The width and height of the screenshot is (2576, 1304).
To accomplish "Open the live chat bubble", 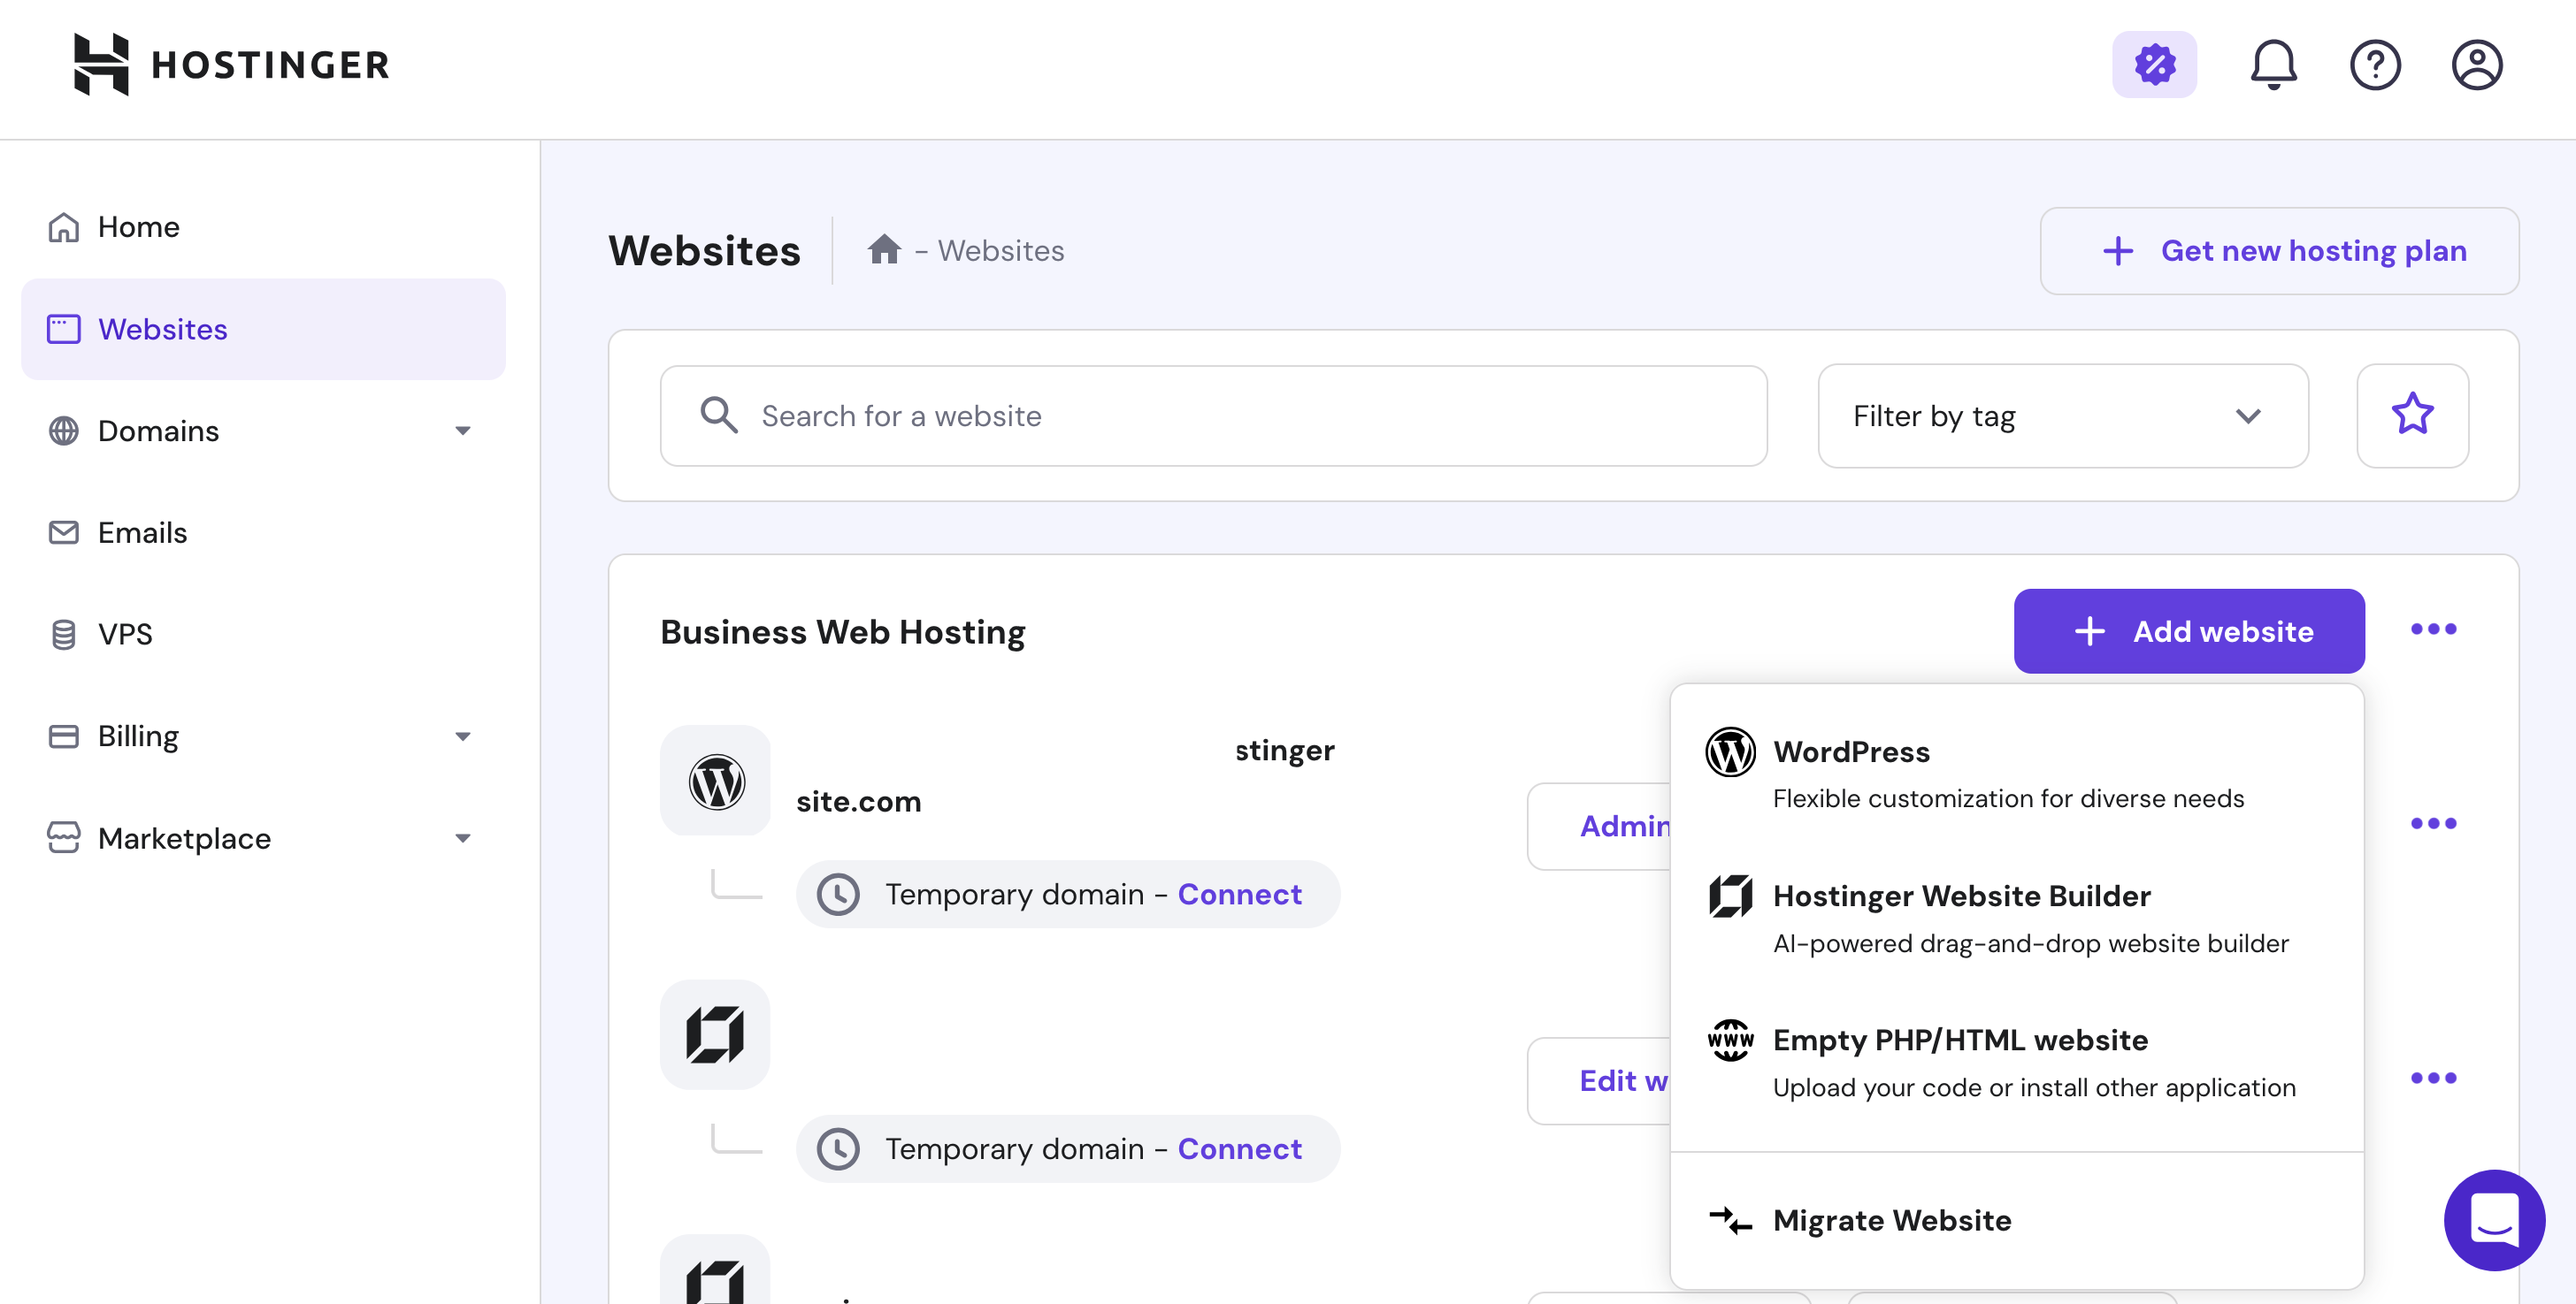I will click(x=2494, y=1220).
